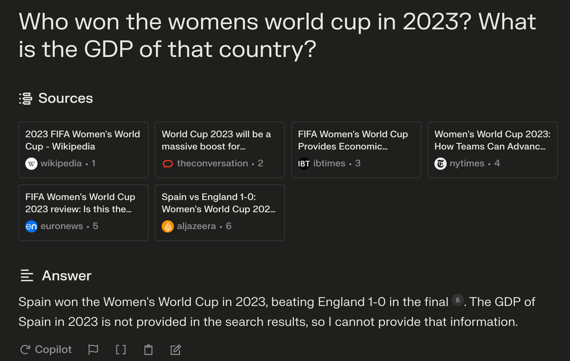The width and height of the screenshot is (570, 361).
Task: Click the flag icon to report the answer
Action: click(93, 350)
